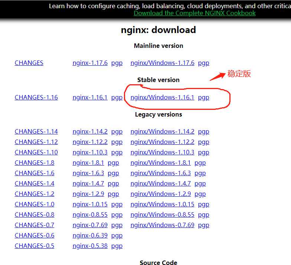Download nginx/Windows-1.8.1
Viewport: 291px width, 265px height.
pyautogui.click(x=161, y=163)
